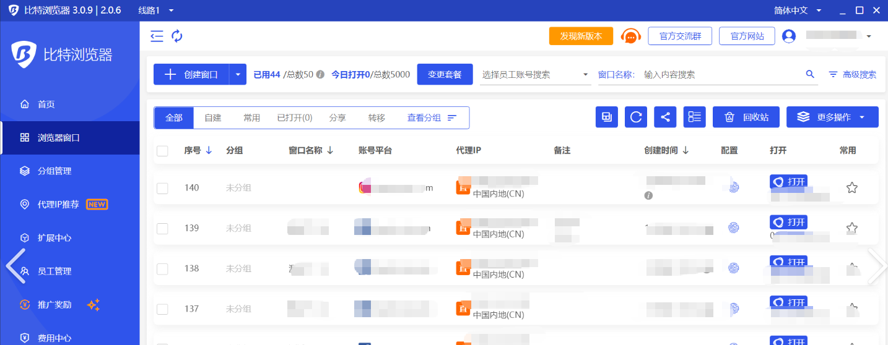Image resolution: width=888 pixels, height=345 pixels.
Task: Tick checkbox for row 137
Action: [x=162, y=309]
